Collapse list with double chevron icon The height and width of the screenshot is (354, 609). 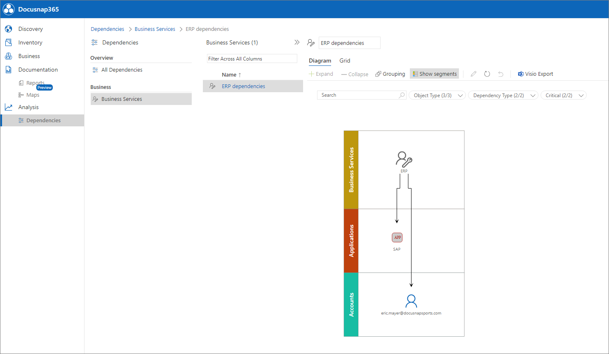pos(297,42)
